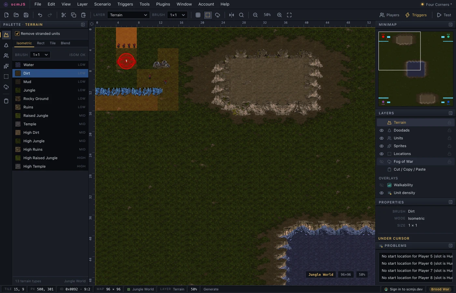456x293 pixels.
Task: Hide the Doodads layer
Action: (x=381, y=130)
